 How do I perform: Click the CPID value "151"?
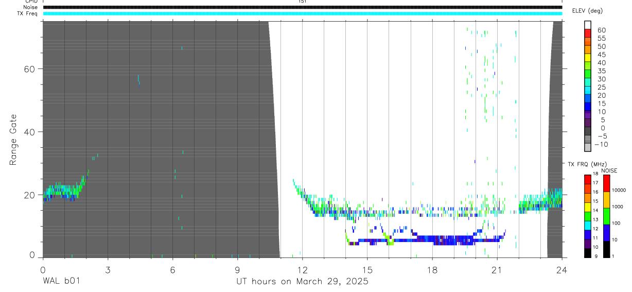click(303, 2)
